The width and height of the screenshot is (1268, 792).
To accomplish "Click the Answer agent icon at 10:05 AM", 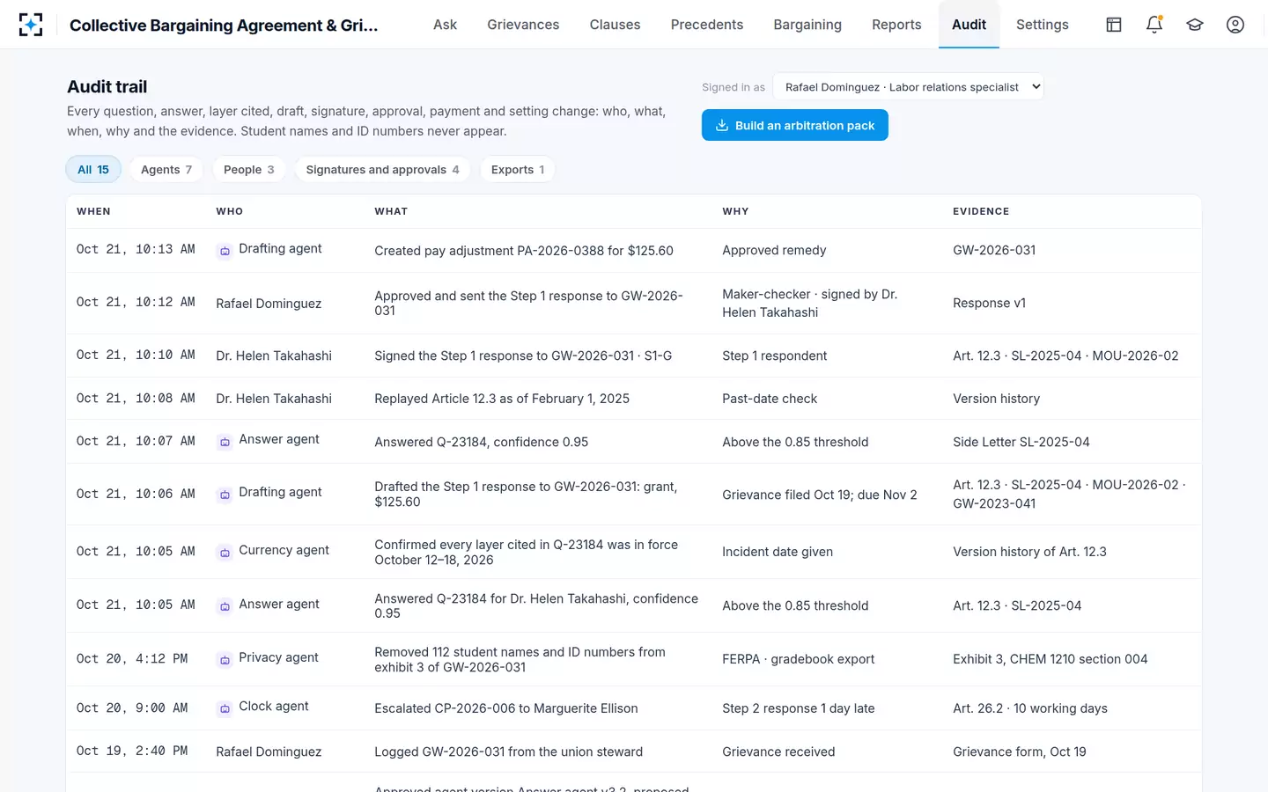I will (x=225, y=606).
